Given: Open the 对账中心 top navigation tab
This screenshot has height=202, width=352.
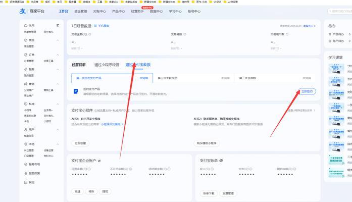Looking at the screenshot, I should 99,11.
